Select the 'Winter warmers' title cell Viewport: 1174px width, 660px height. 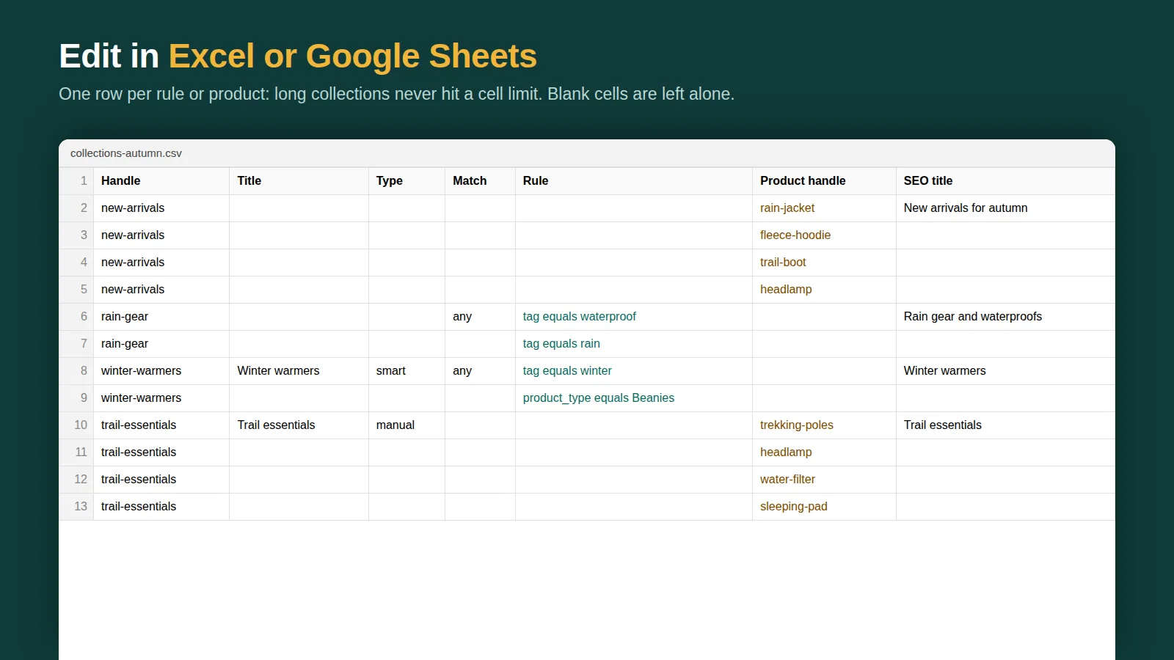point(299,371)
